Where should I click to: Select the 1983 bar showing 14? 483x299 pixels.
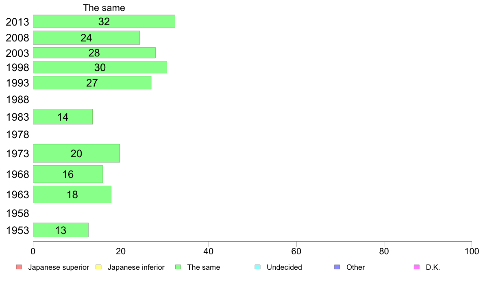63,117
